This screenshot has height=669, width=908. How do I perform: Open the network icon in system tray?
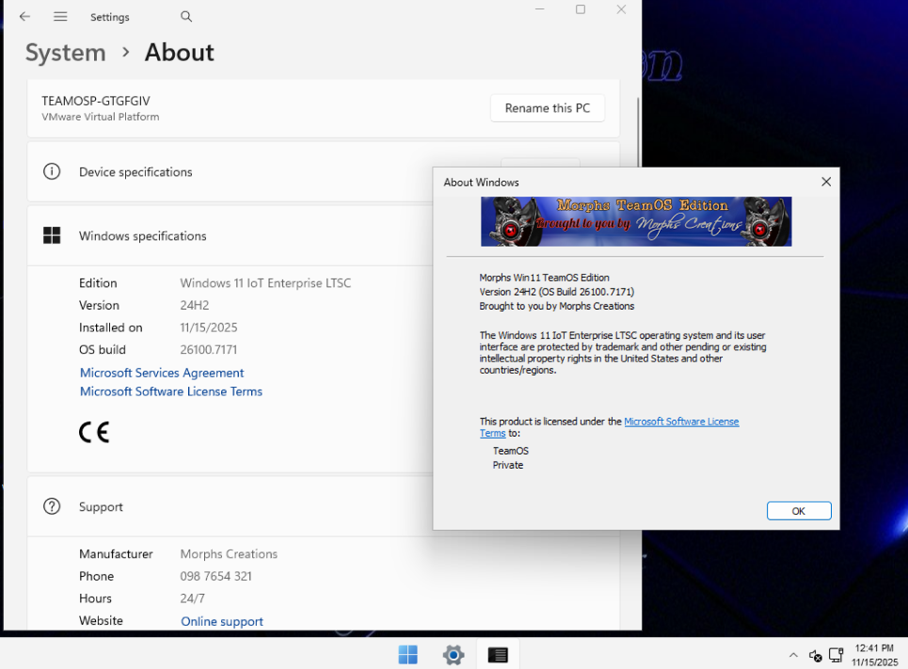[836, 656]
